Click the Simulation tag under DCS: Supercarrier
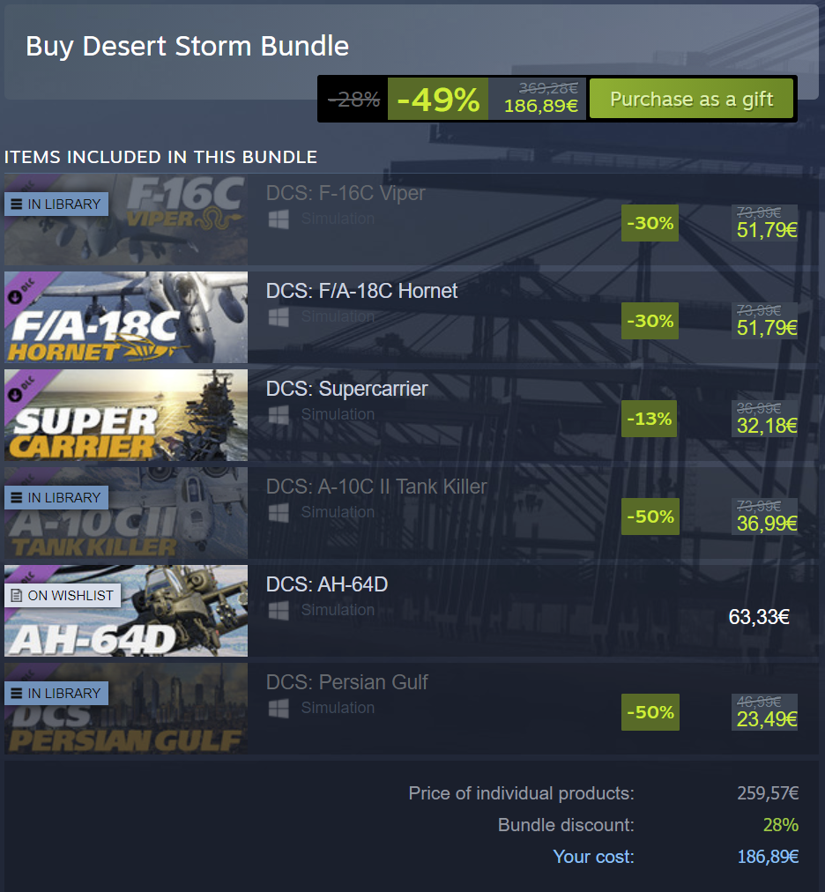 click(338, 415)
